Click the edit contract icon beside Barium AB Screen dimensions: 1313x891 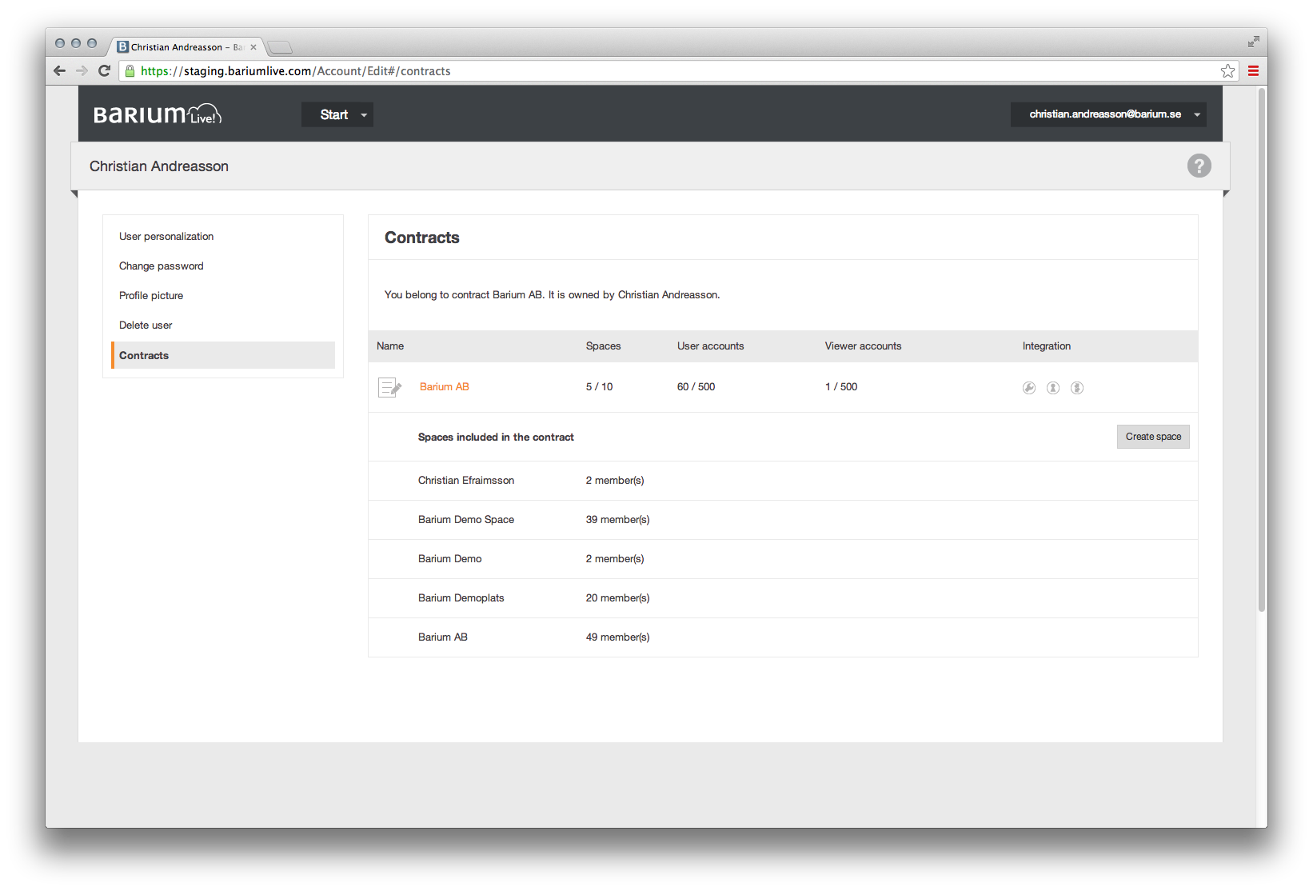[389, 388]
